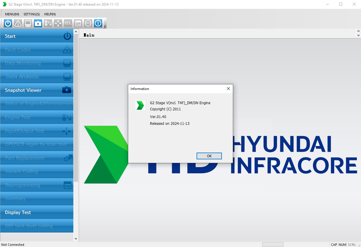The width and height of the screenshot is (361, 247).
Task: Maximize the application window
Action: 341,4
